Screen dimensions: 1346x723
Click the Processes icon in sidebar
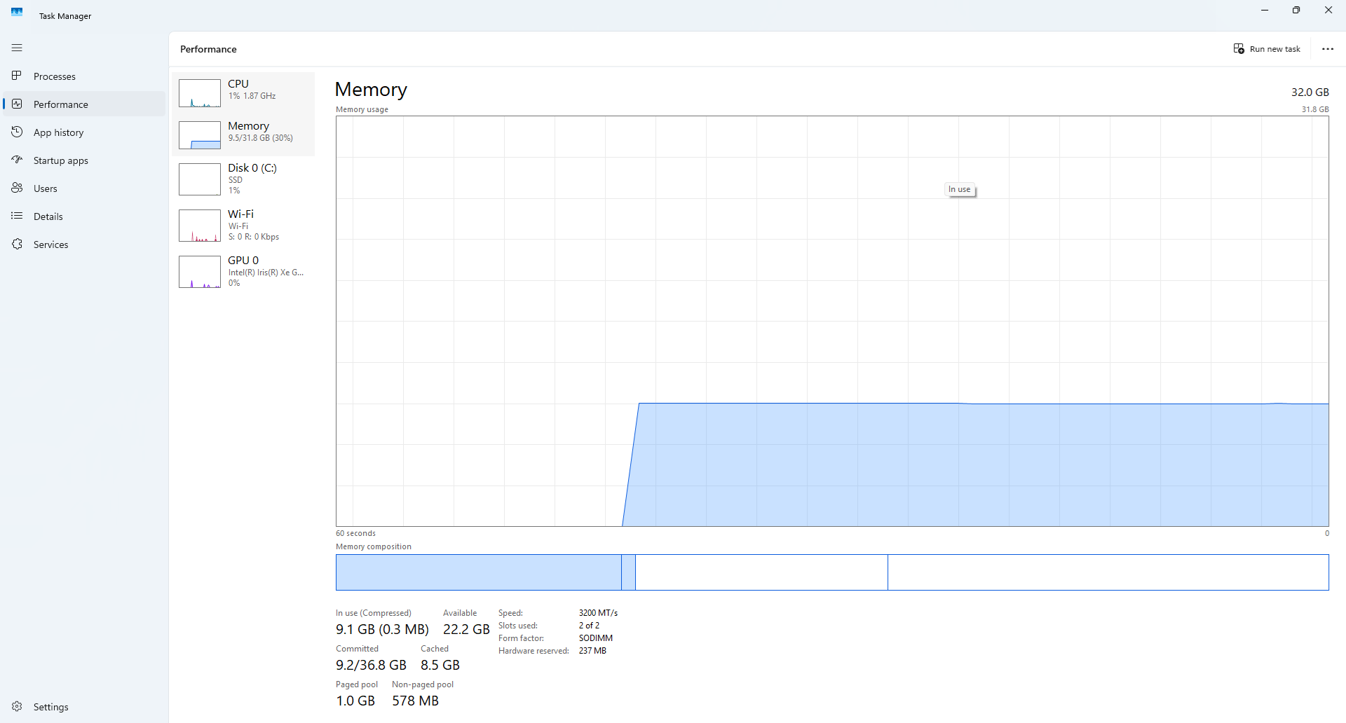[17, 76]
